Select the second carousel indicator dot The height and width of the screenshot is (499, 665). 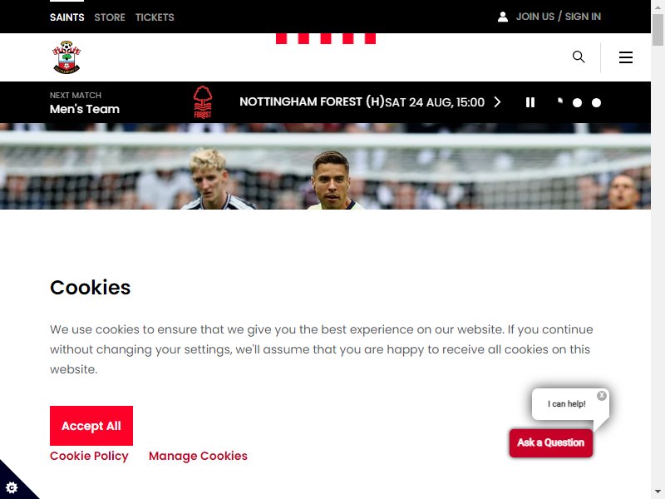(x=577, y=102)
